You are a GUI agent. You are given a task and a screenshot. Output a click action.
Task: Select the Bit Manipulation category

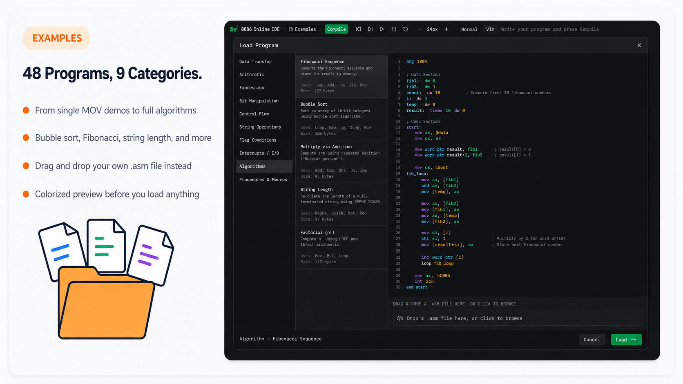[264, 101]
